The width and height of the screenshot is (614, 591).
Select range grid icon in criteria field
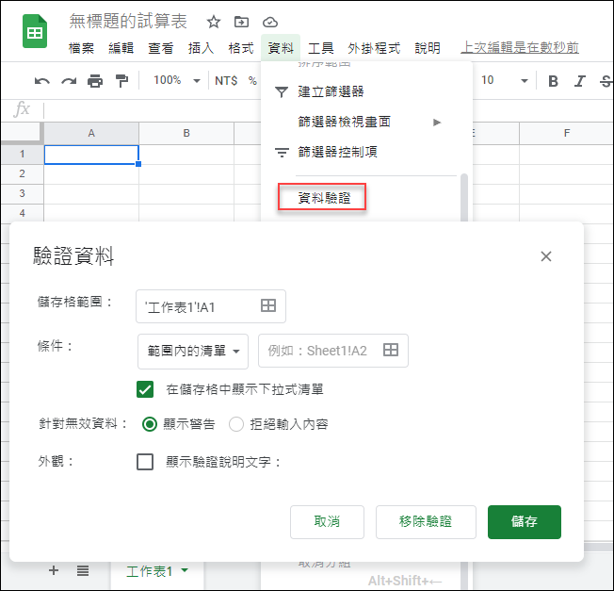click(x=391, y=350)
